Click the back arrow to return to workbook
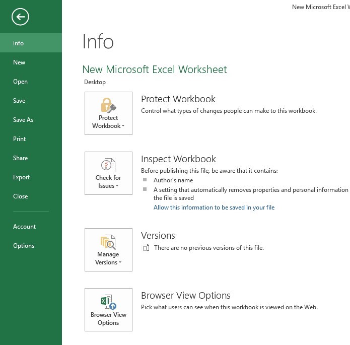The image size is (350, 345). (x=21, y=17)
